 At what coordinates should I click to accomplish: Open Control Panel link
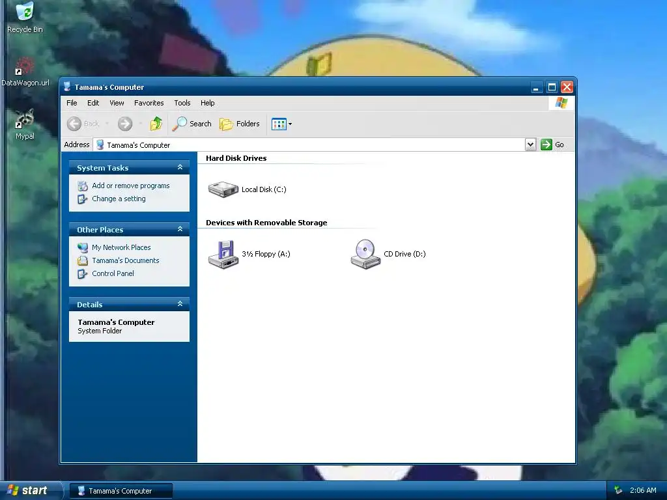coord(113,274)
